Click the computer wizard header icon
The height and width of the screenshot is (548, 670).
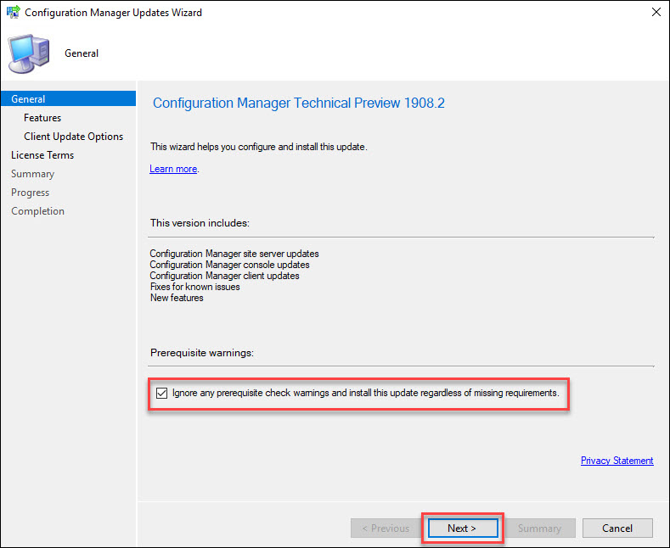(29, 53)
